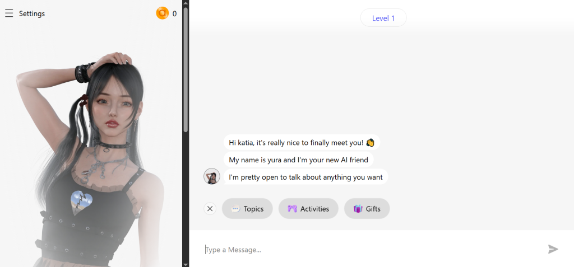Click the send message arrow icon
Viewport: 574px width, 267px height.
click(553, 250)
